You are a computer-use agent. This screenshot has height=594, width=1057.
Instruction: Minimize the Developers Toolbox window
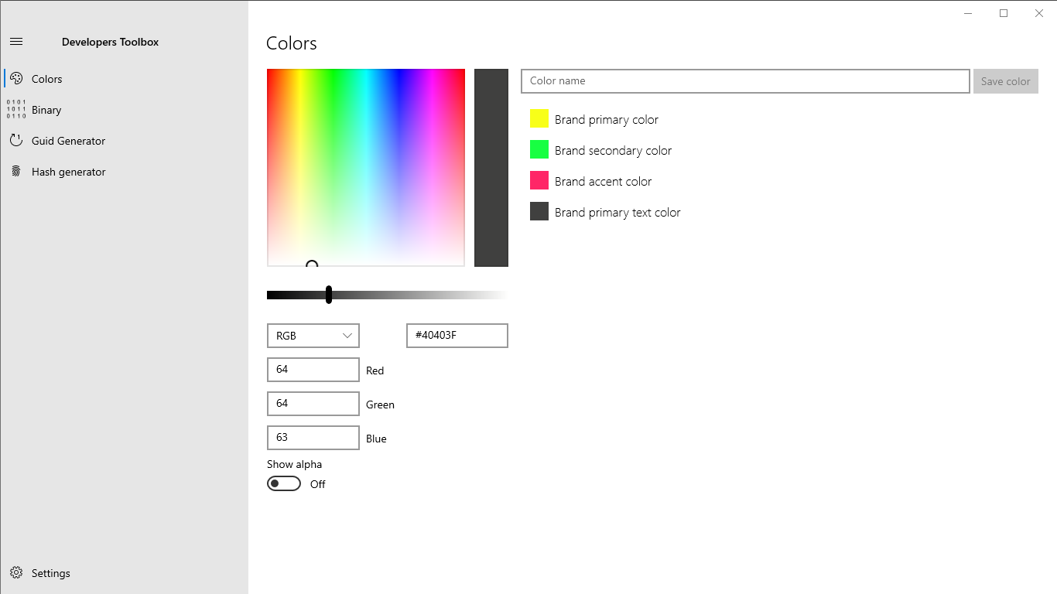(x=968, y=13)
